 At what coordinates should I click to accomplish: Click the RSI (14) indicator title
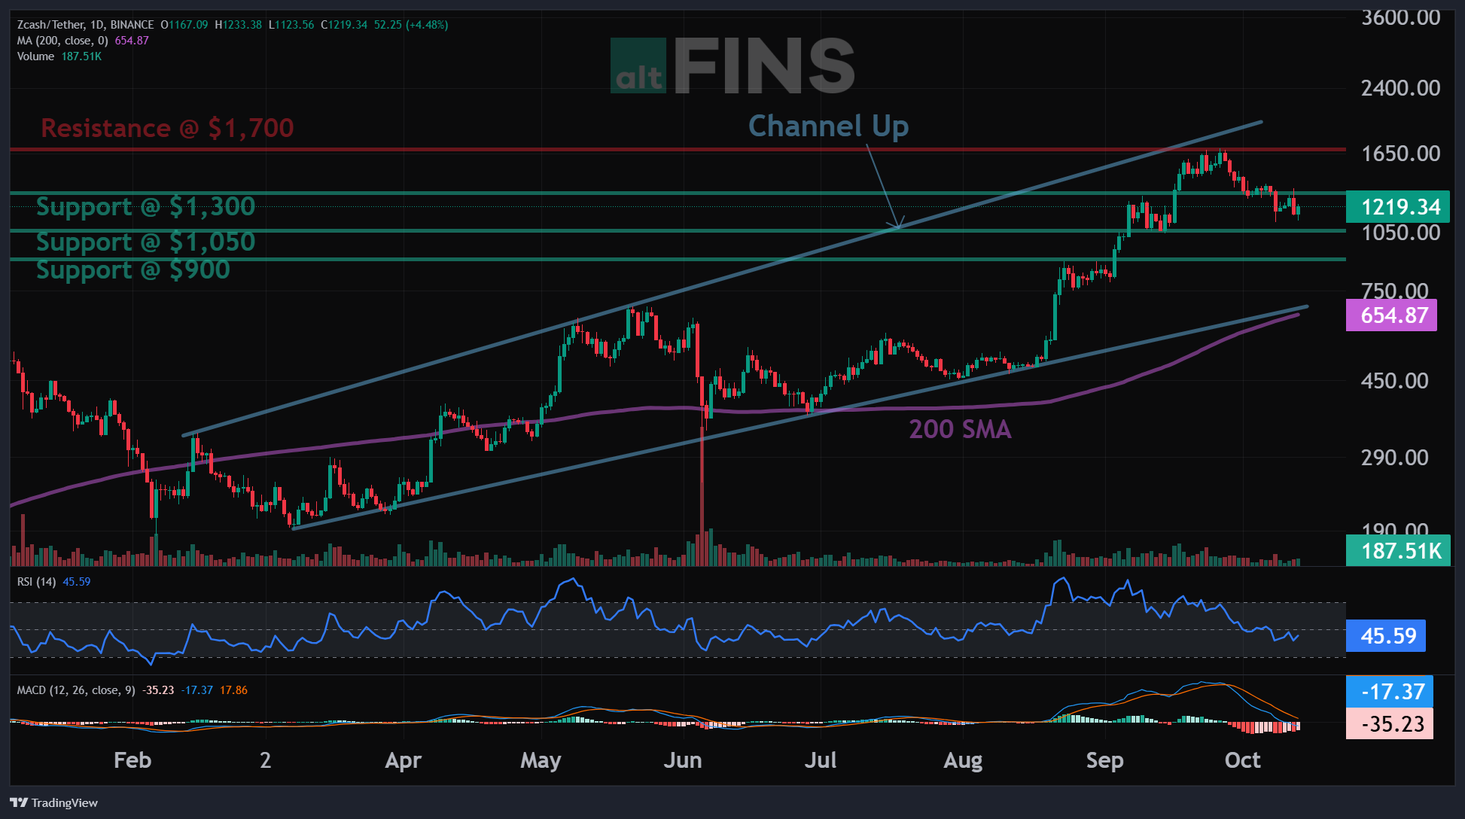36,582
